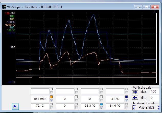Viewport: 162px width, 113px height.
Task: Click the right-pointing blue arrow beside Max
Action: click(135, 92)
